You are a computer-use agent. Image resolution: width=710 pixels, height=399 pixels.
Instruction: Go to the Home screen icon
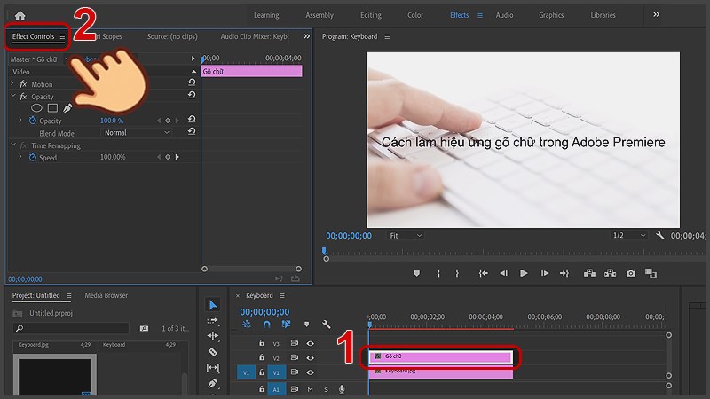click(20, 15)
